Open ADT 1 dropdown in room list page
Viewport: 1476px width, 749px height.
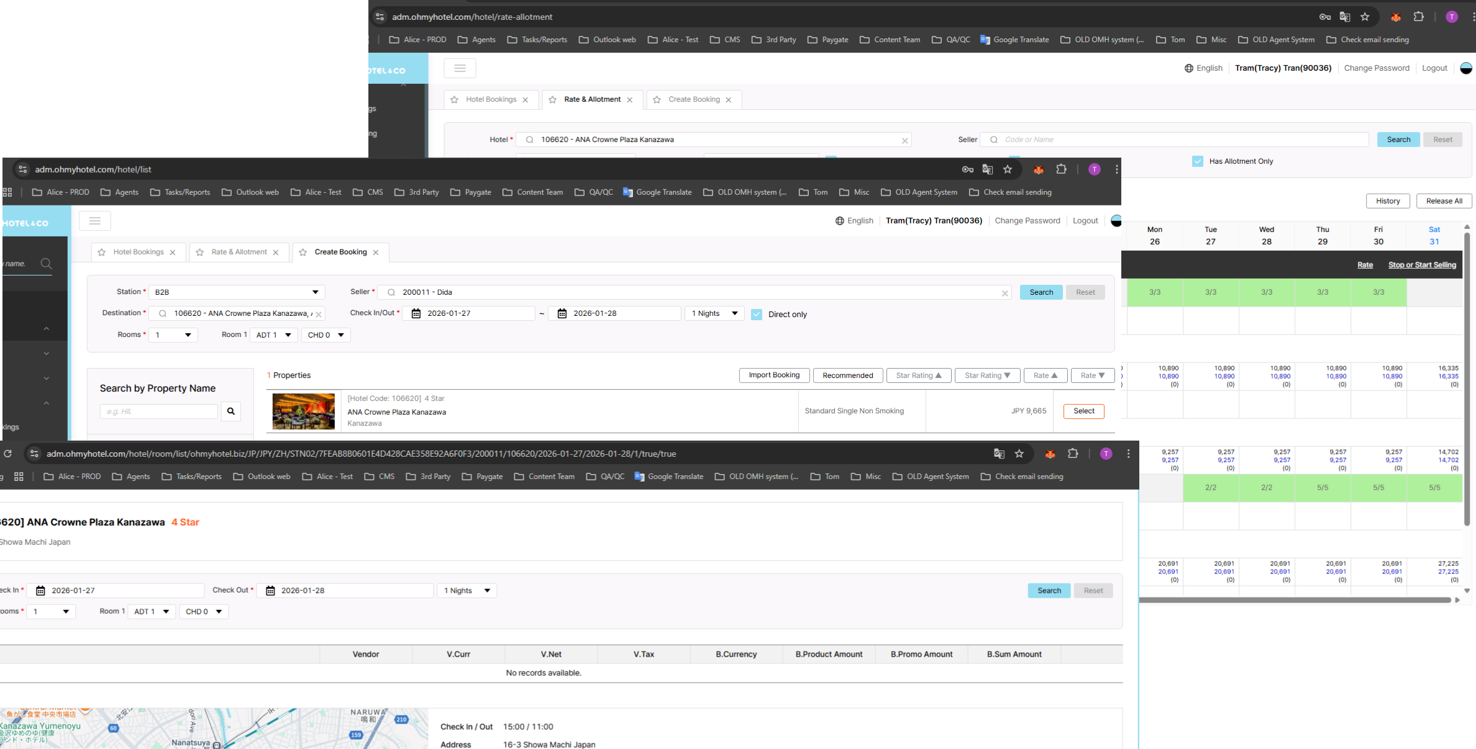[152, 612]
